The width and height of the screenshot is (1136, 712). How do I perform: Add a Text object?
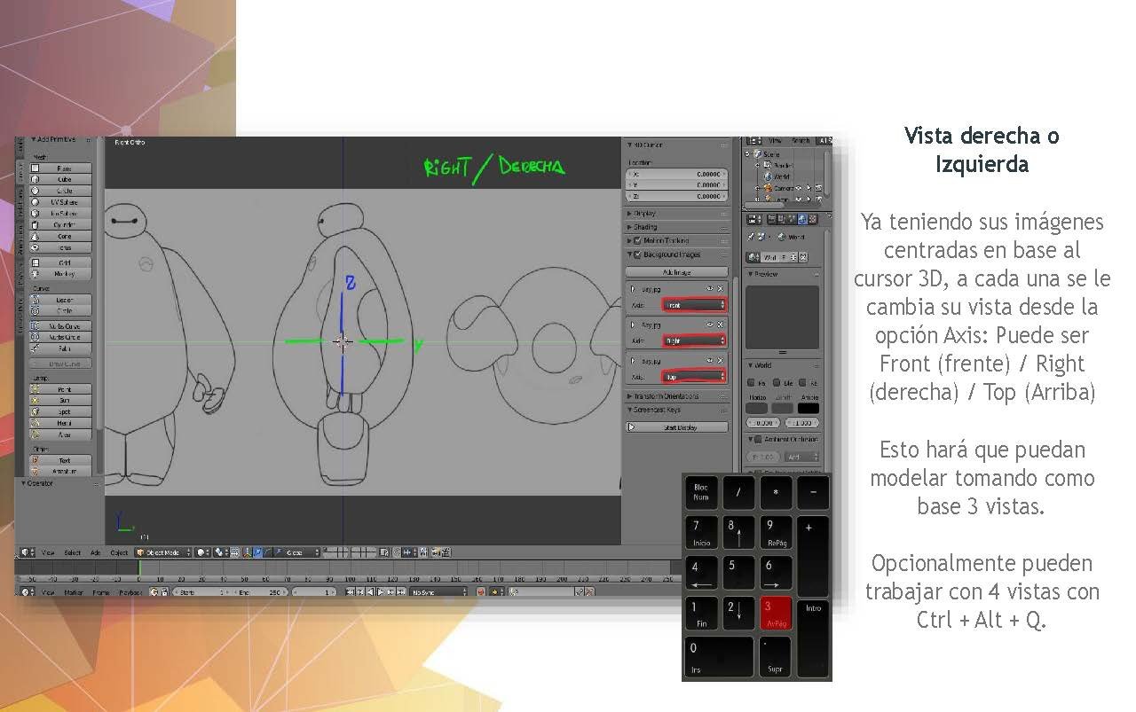click(x=60, y=460)
